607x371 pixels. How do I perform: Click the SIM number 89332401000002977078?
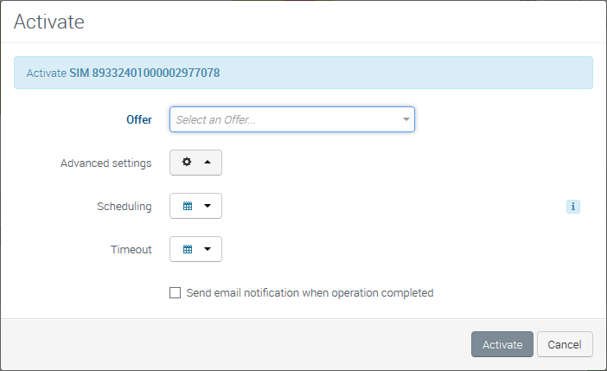(x=144, y=74)
